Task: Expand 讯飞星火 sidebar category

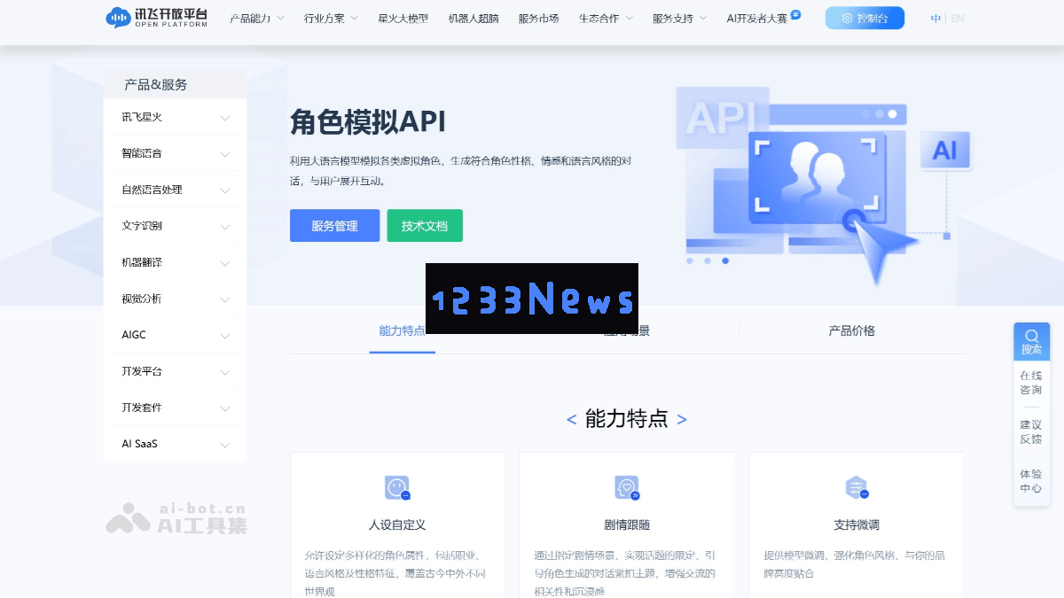Action: pyautogui.click(x=175, y=117)
